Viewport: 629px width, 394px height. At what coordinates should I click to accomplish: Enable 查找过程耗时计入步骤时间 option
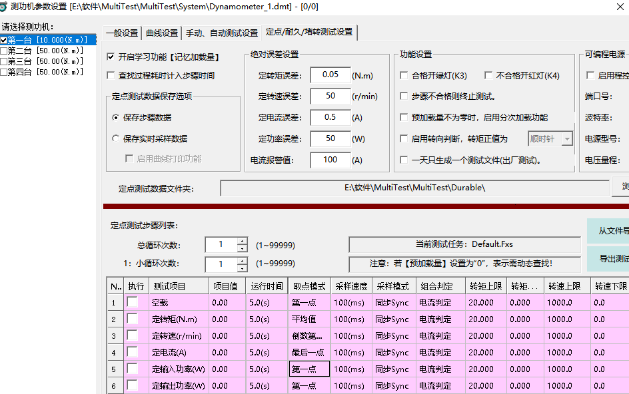pos(112,74)
